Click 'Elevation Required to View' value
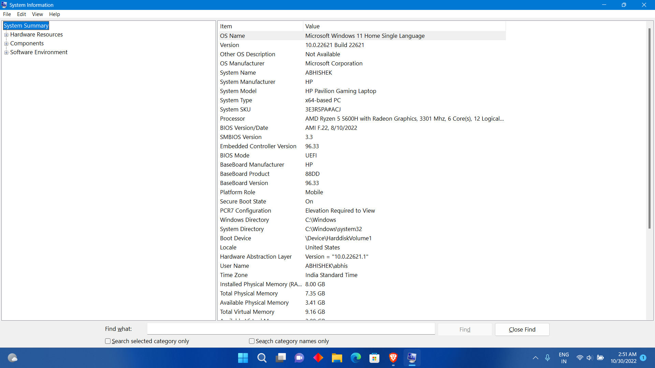 pos(340,211)
